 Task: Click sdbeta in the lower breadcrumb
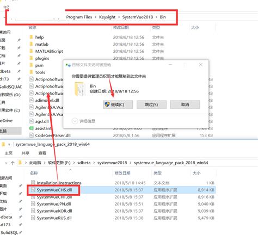pos(84,163)
